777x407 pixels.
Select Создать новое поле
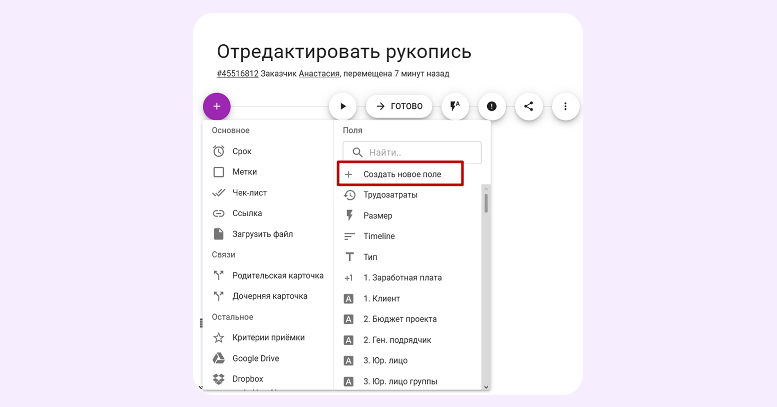pyautogui.click(x=400, y=174)
